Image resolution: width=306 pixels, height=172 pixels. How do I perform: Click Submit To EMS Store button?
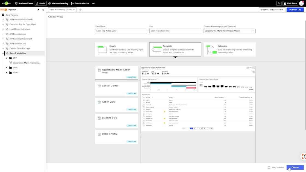click(272, 10)
